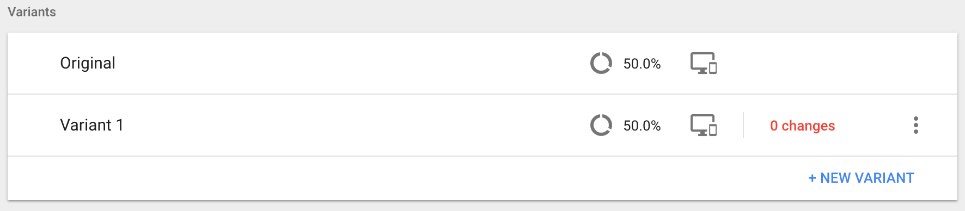Click the Variant 1 device type icon
Viewport: 965px width, 211px height.
coord(704,125)
